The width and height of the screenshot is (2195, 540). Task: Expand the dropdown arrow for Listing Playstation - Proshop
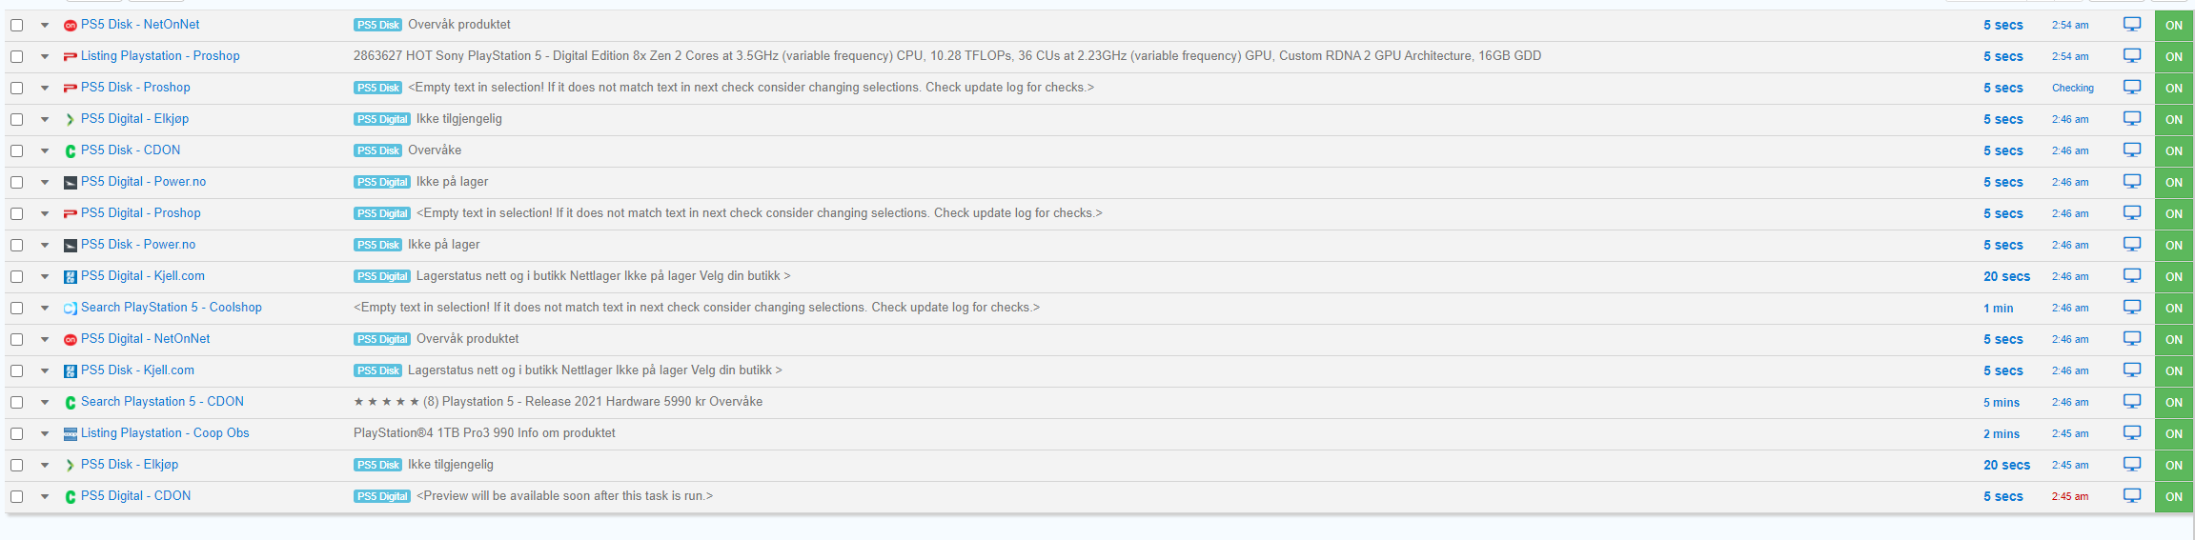coord(45,57)
